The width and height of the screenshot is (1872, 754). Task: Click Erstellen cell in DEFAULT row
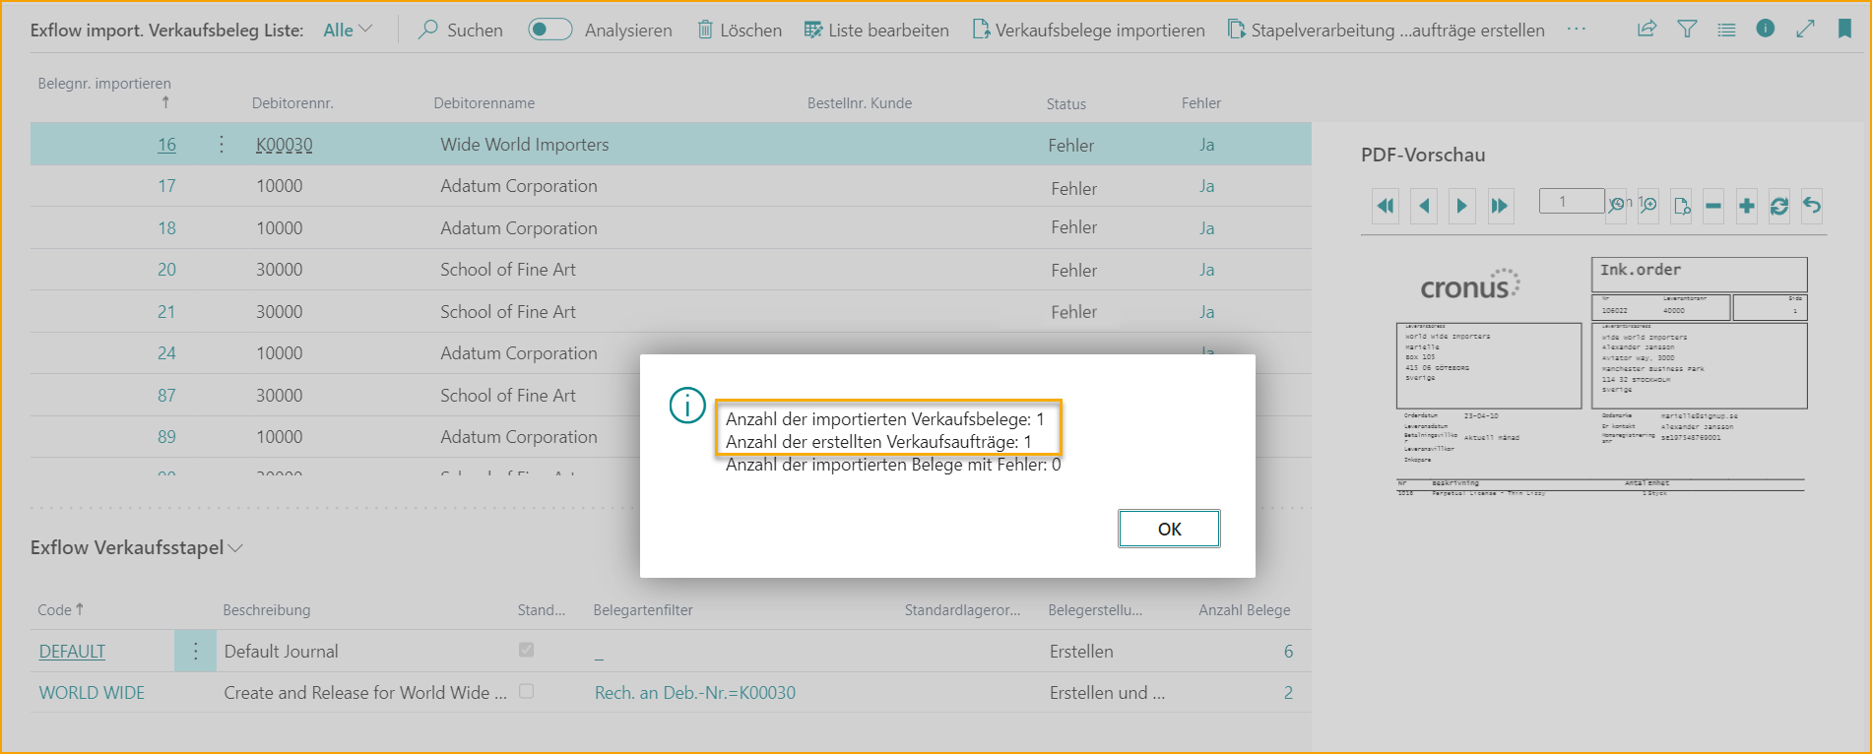tap(1081, 652)
